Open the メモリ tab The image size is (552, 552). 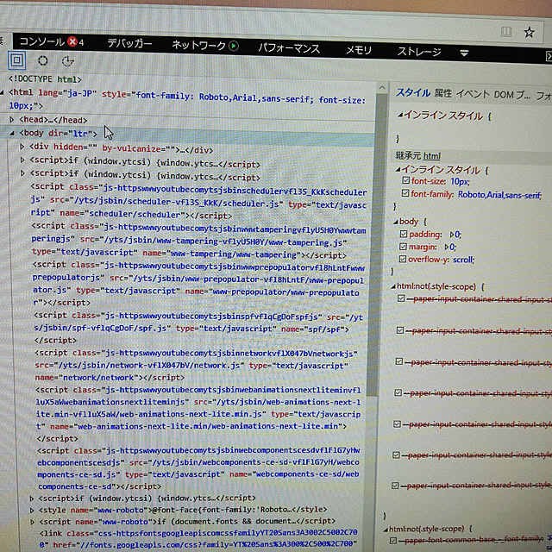coord(359,50)
